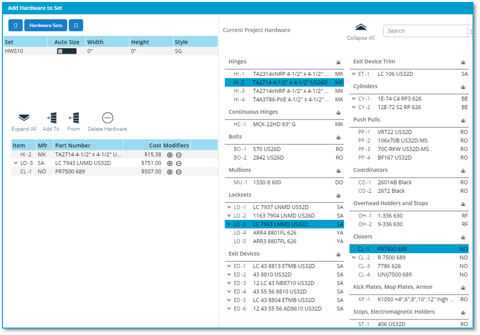Select the HC-1 MCK-22HD continuous hinge
This screenshot has height=335, width=480.
[x=274, y=124]
